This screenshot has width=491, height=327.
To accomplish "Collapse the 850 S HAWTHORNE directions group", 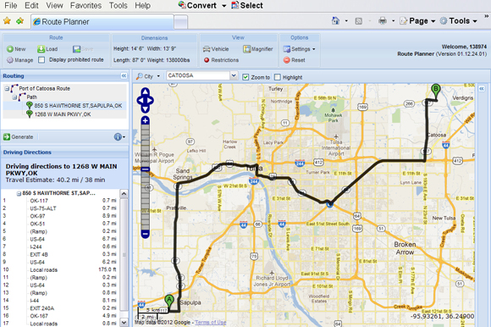I will tap(19, 193).
